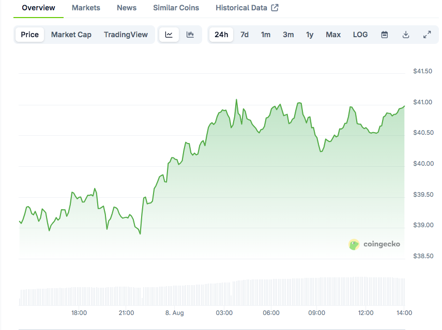Screen dimensions: 442x330
Task: Show the Max time range
Action: [333, 35]
